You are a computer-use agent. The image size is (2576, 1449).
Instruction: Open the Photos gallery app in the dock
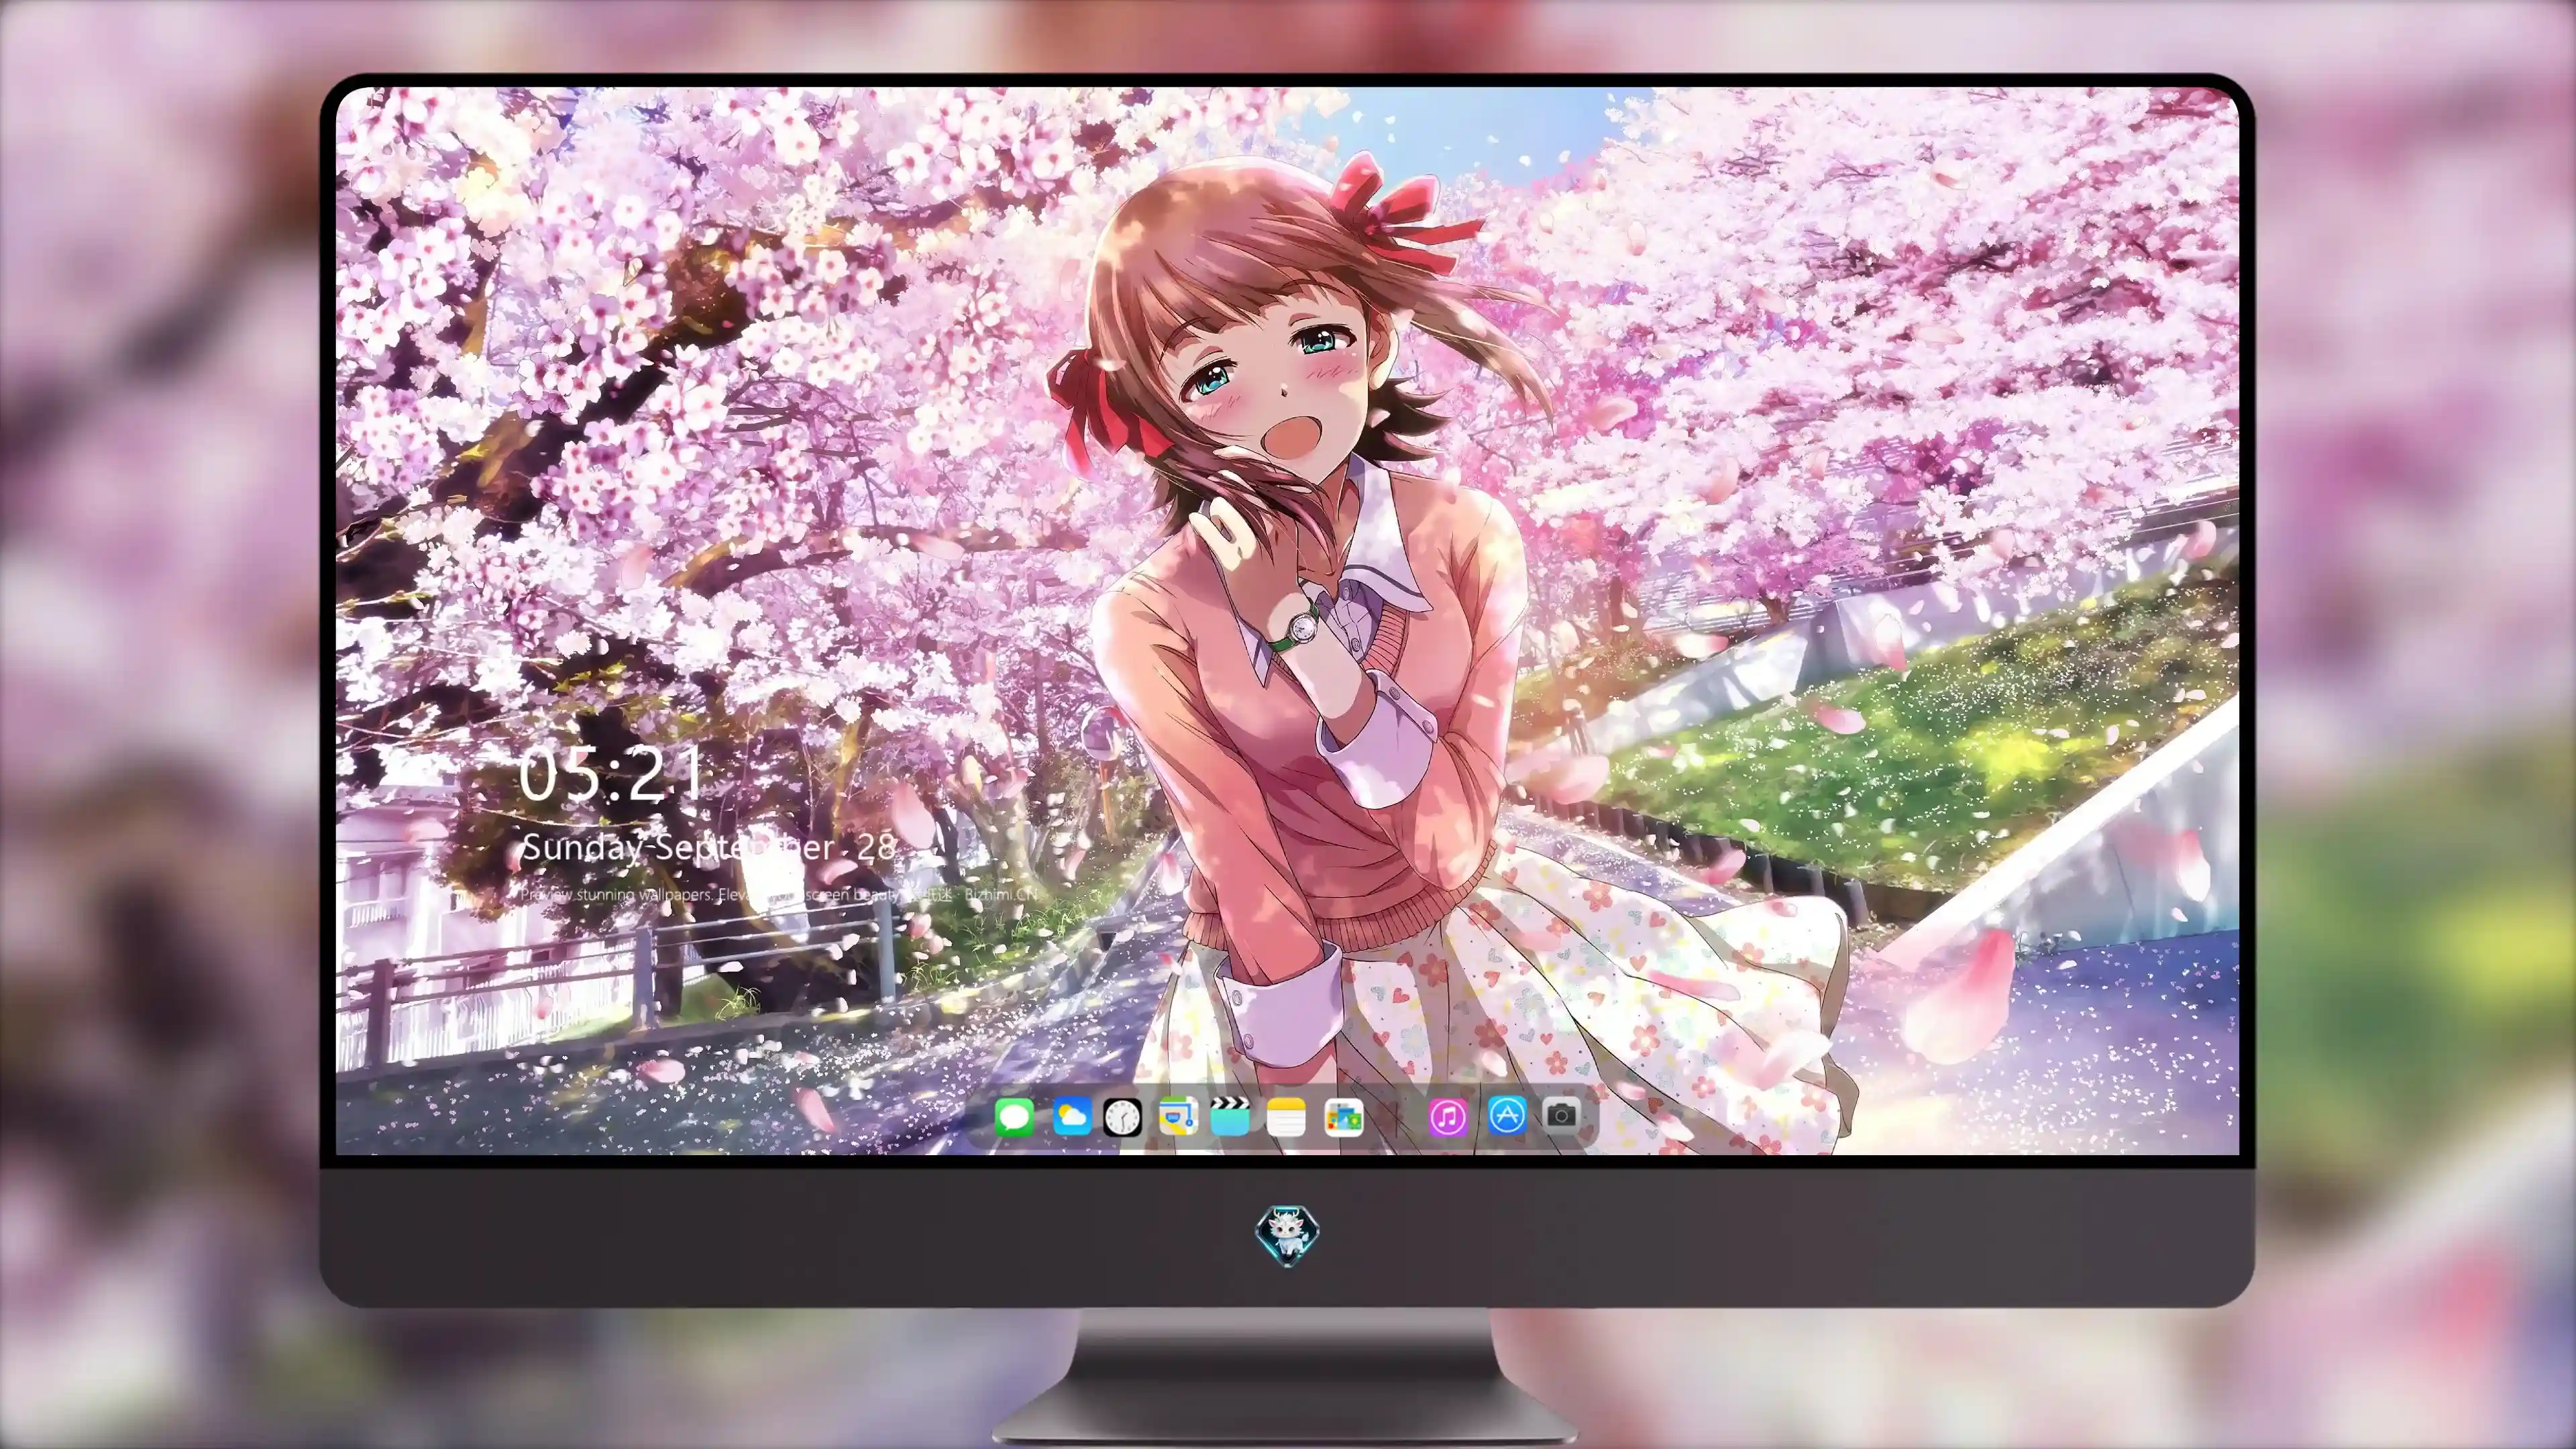[x=1343, y=1117]
